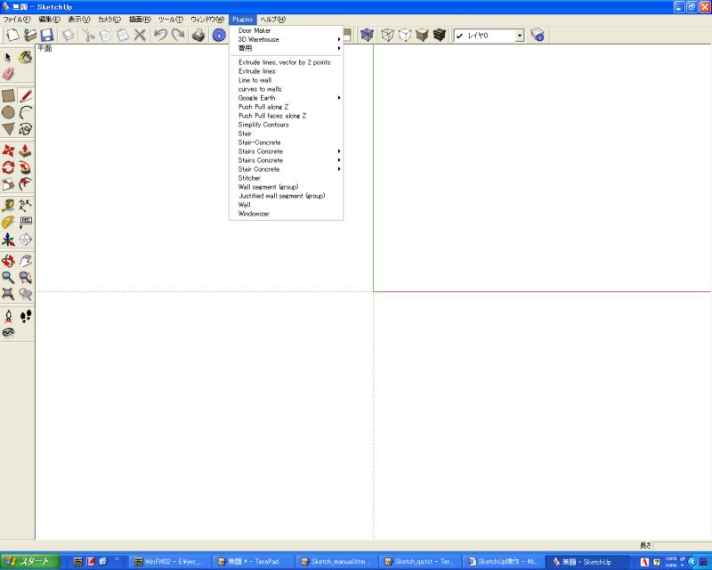Select Extrude lines, vector by 2 points
Viewport: 712px width, 570px height.
tap(286, 62)
